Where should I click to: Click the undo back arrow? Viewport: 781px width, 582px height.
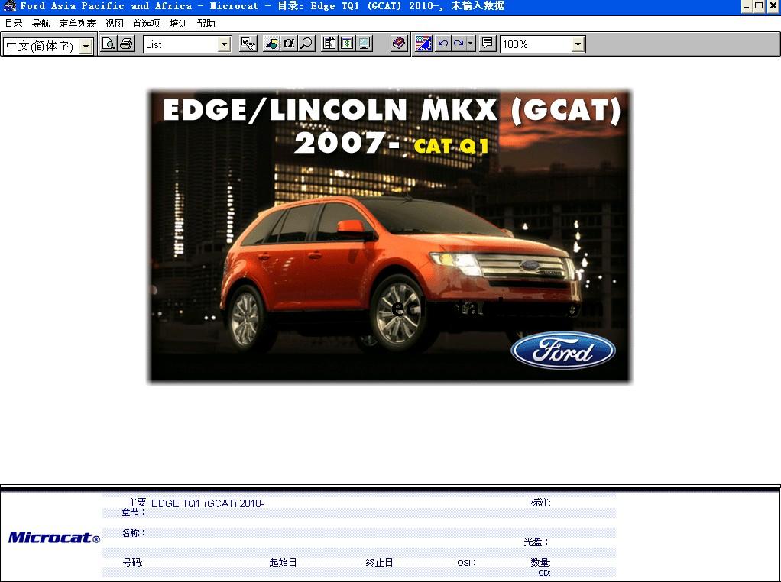click(442, 44)
